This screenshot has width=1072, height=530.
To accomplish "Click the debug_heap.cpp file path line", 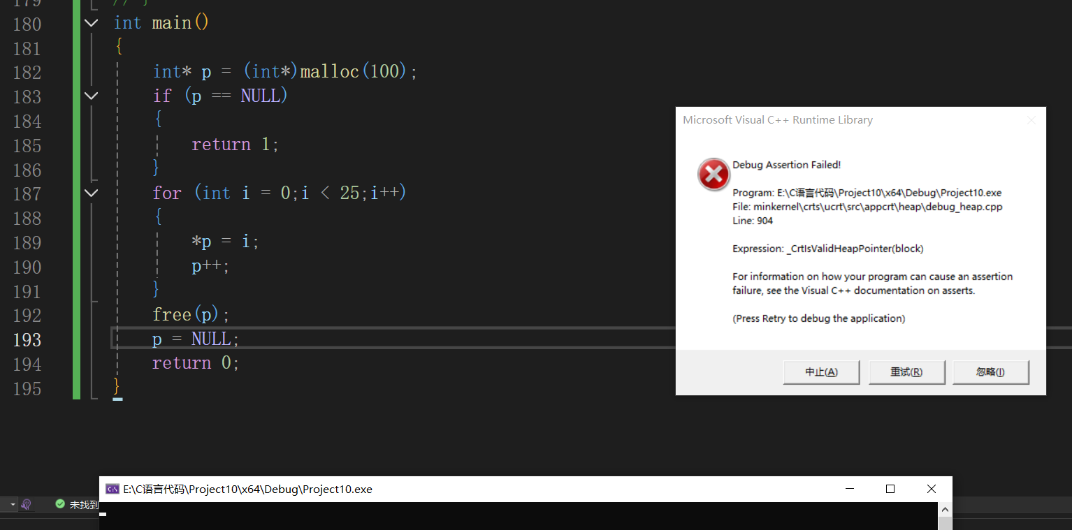I will (867, 207).
